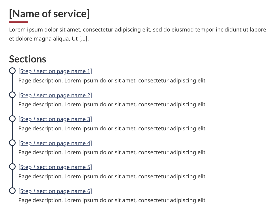Viewport: 276px width, 215px height.
Task: Click the page description under step 6
Action: pyautogui.click(x=112, y=200)
